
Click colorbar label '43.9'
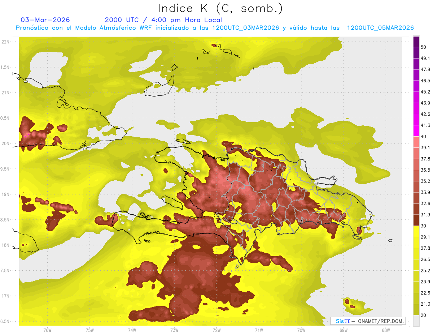425,103
